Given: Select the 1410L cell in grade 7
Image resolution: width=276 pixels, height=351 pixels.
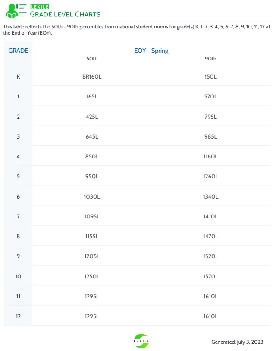Looking at the screenshot, I should pyautogui.click(x=211, y=217).
